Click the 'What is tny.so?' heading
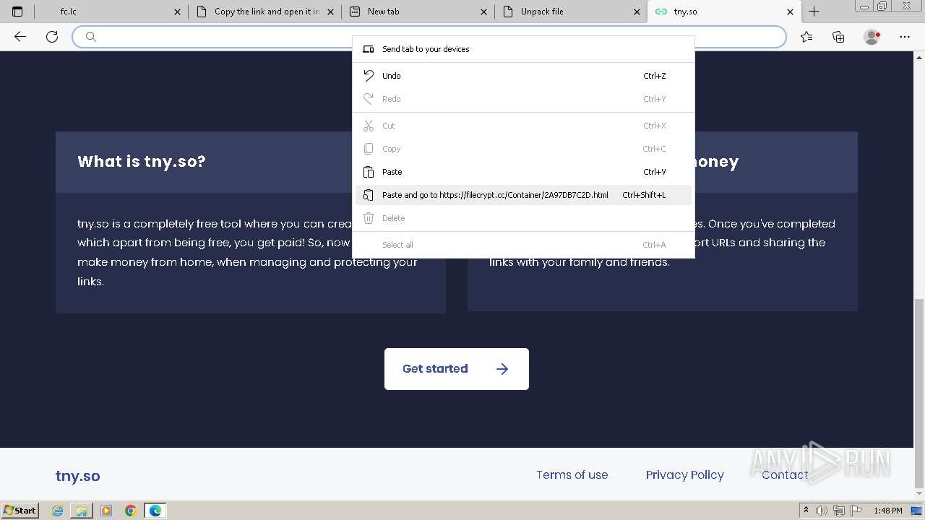The height and width of the screenshot is (520, 925). [142, 161]
